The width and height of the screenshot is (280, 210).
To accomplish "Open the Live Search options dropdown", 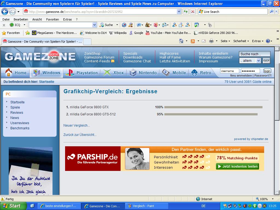I will 276,11.
